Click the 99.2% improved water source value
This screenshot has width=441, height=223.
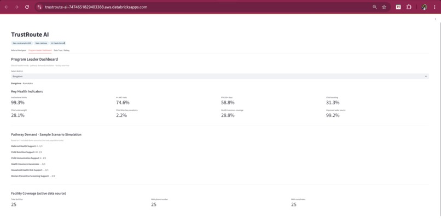pyautogui.click(x=333, y=115)
